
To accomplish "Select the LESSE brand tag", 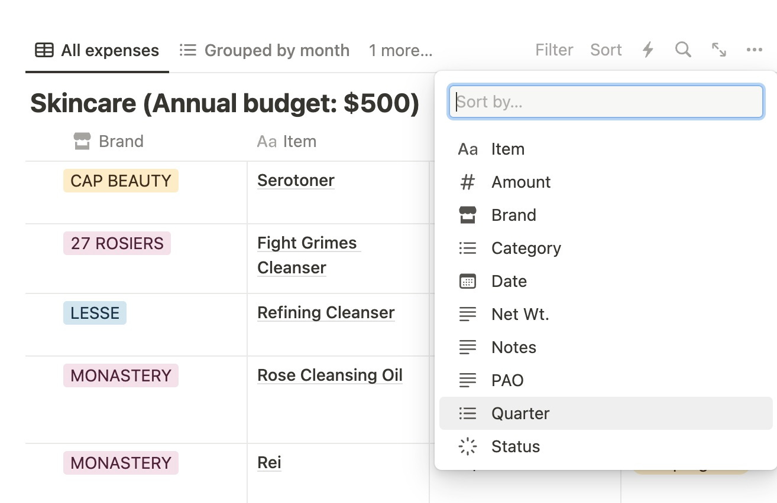I will (x=95, y=313).
